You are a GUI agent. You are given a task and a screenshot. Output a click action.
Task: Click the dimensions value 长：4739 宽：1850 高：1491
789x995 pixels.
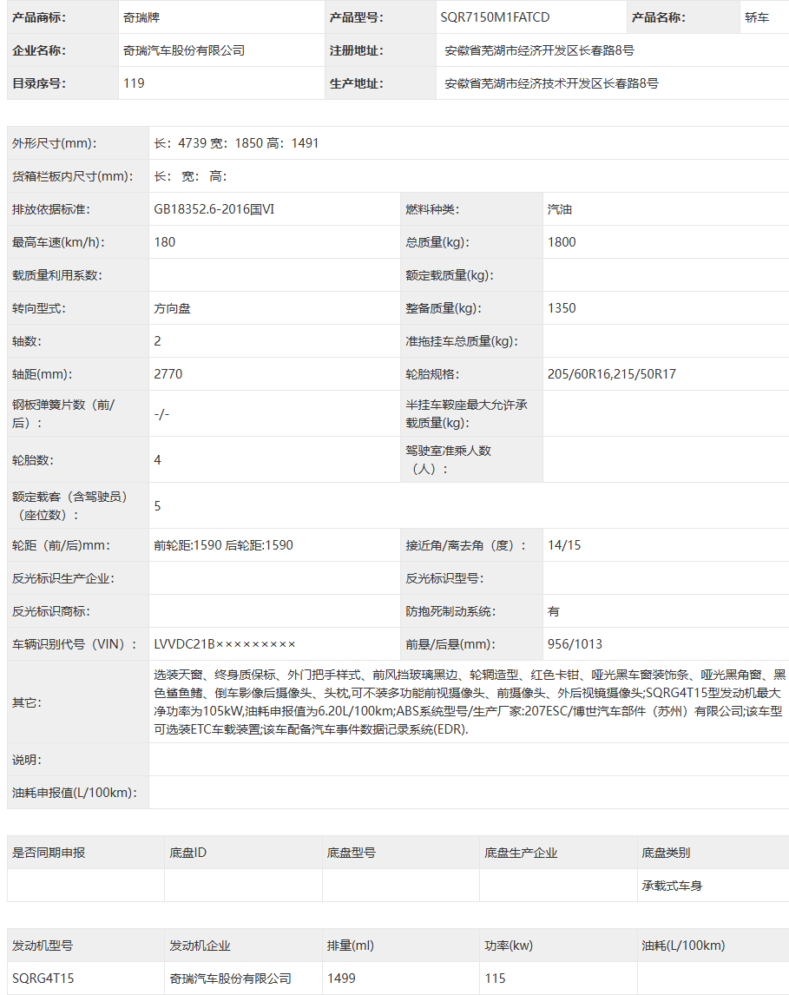click(x=236, y=143)
